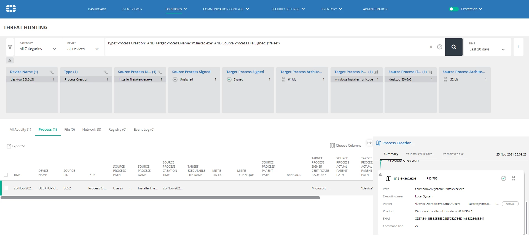Open the filter funnel icon
Screen dimensions: 529x236
[x=10, y=47]
